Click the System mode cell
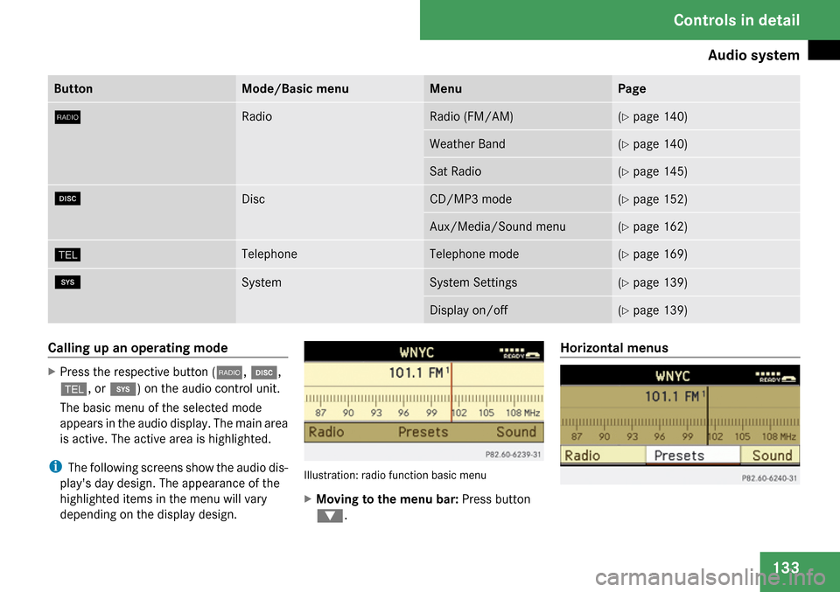This screenshot has width=840, height=592. pyautogui.click(x=330, y=296)
